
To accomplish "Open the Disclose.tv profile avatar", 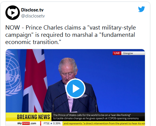I will click(x=13, y=13).
